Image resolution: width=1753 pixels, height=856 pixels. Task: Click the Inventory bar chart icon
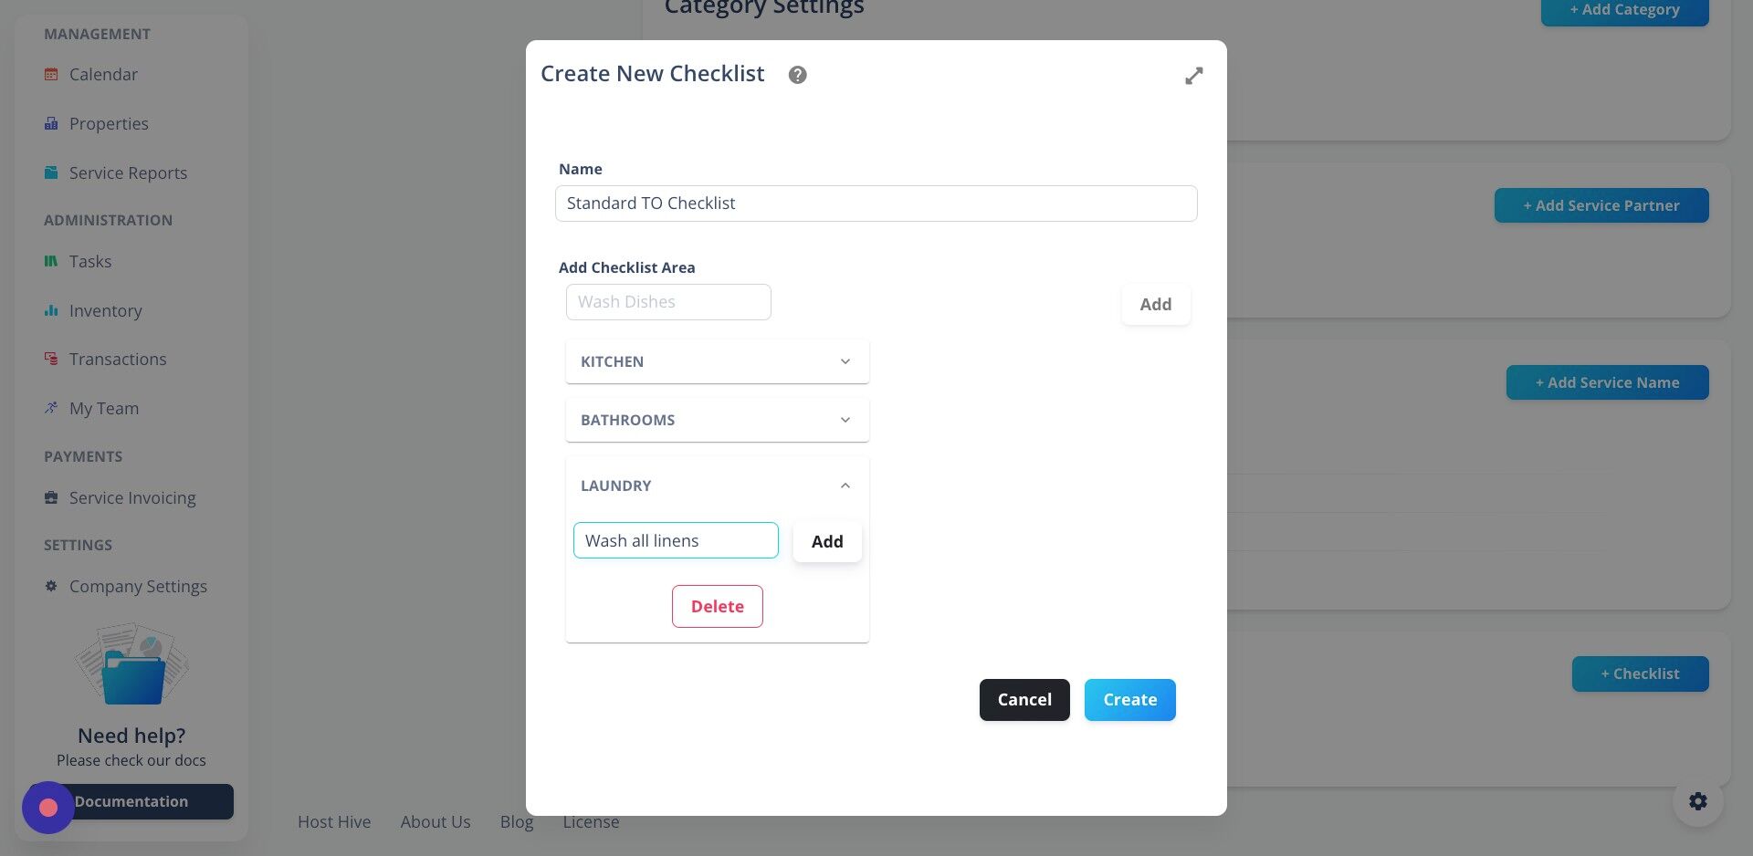[51, 310]
